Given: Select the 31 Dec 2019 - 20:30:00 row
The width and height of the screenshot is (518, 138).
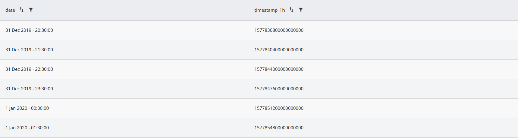Looking at the screenshot, I should 259,30.
